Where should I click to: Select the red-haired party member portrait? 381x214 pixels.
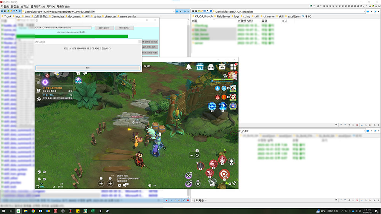(233, 97)
